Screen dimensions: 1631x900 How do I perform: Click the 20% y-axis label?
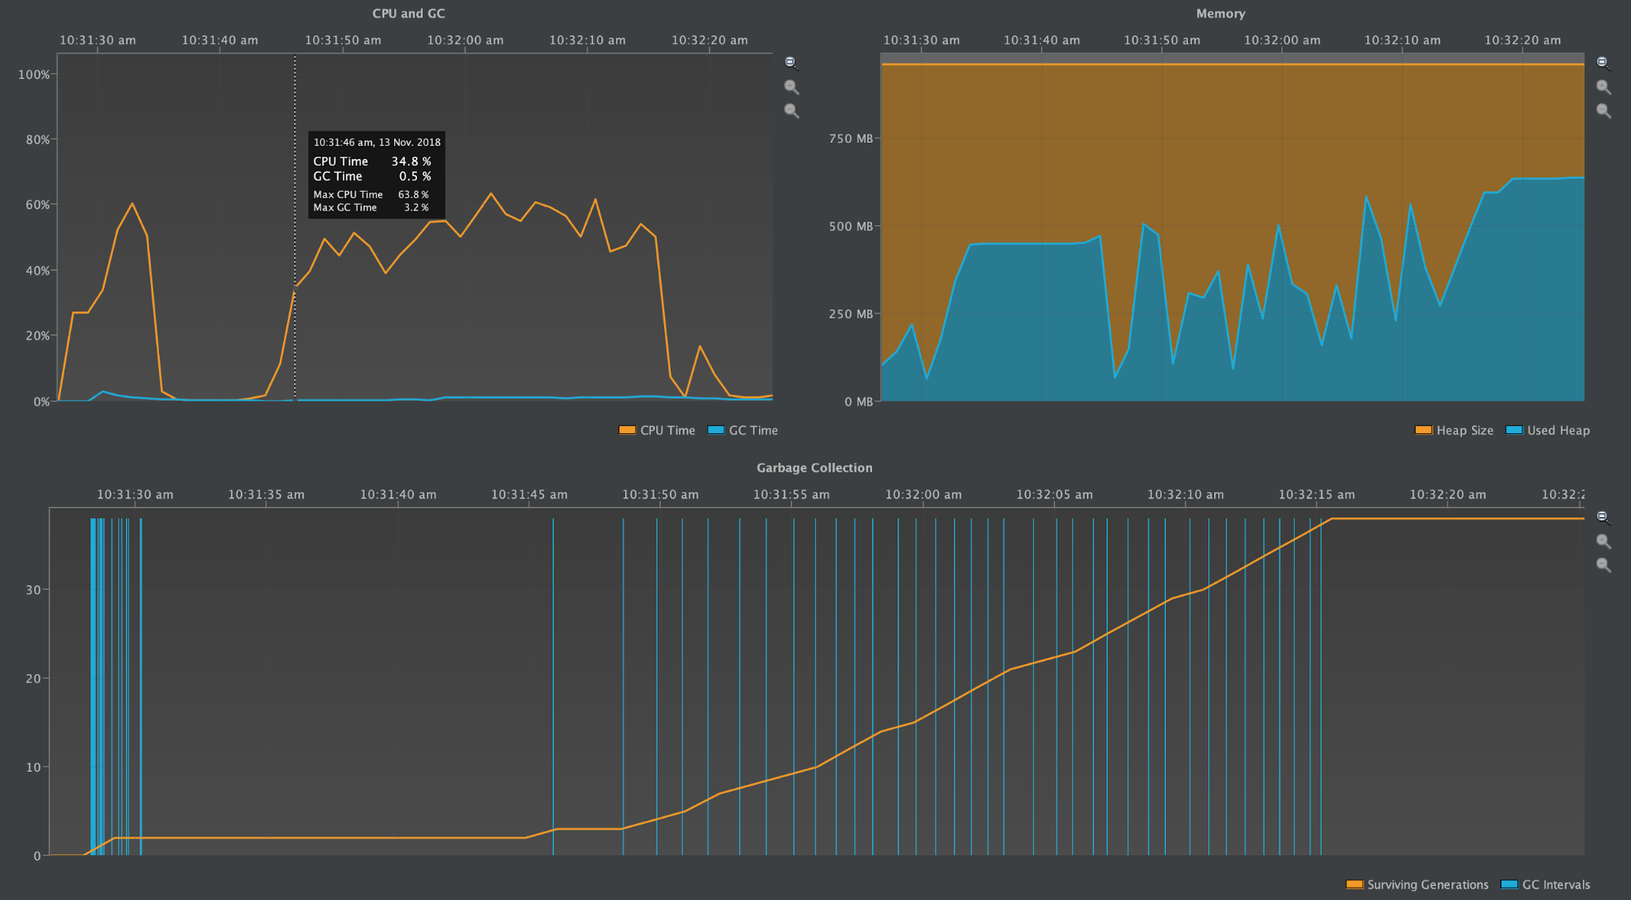coord(38,335)
